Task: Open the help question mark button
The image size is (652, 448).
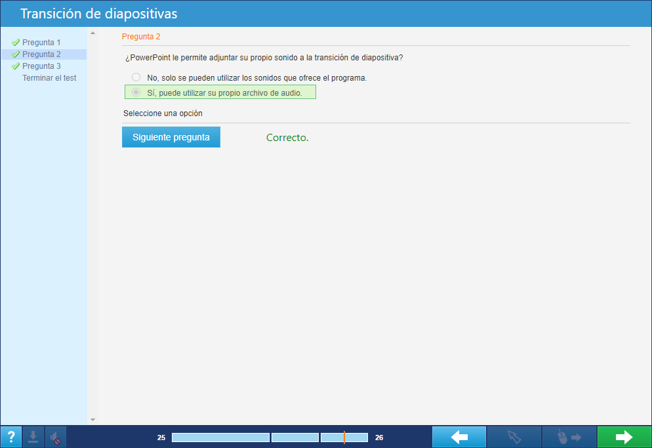Action: 11,438
